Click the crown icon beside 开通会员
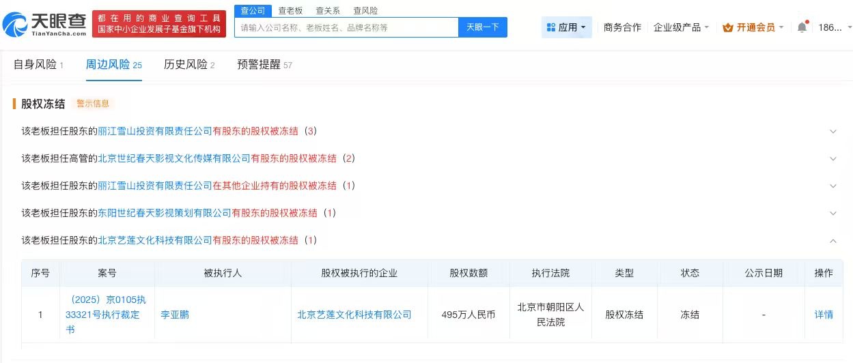 727,27
